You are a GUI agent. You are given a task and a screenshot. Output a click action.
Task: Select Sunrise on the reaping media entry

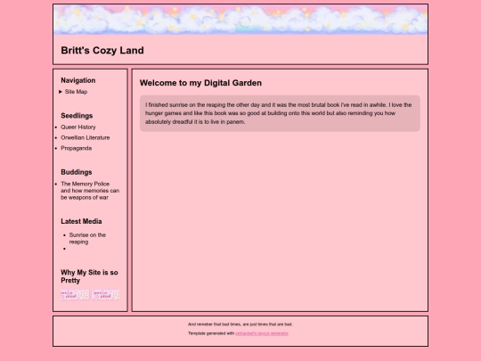click(x=87, y=239)
